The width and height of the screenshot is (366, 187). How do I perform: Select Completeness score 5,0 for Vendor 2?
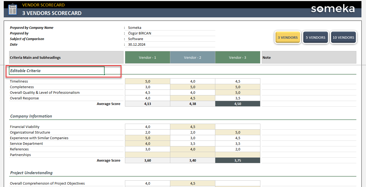coord(192,87)
